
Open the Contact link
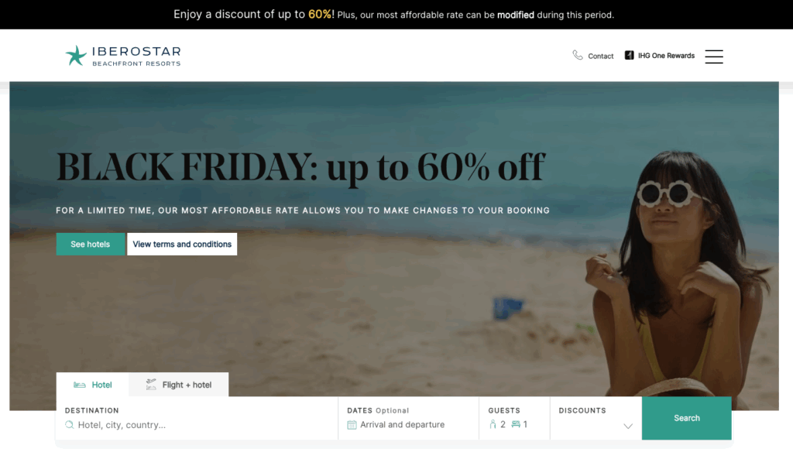pos(600,56)
